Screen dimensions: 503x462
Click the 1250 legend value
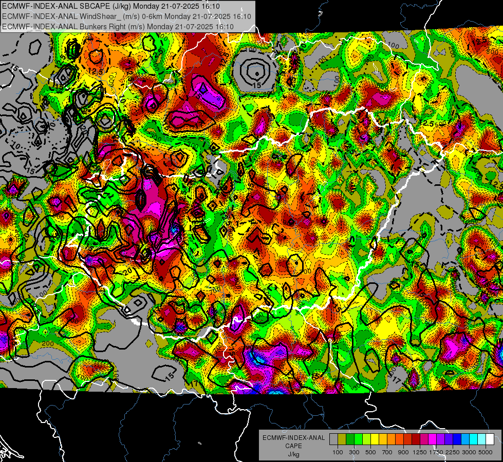[x=420, y=452]
